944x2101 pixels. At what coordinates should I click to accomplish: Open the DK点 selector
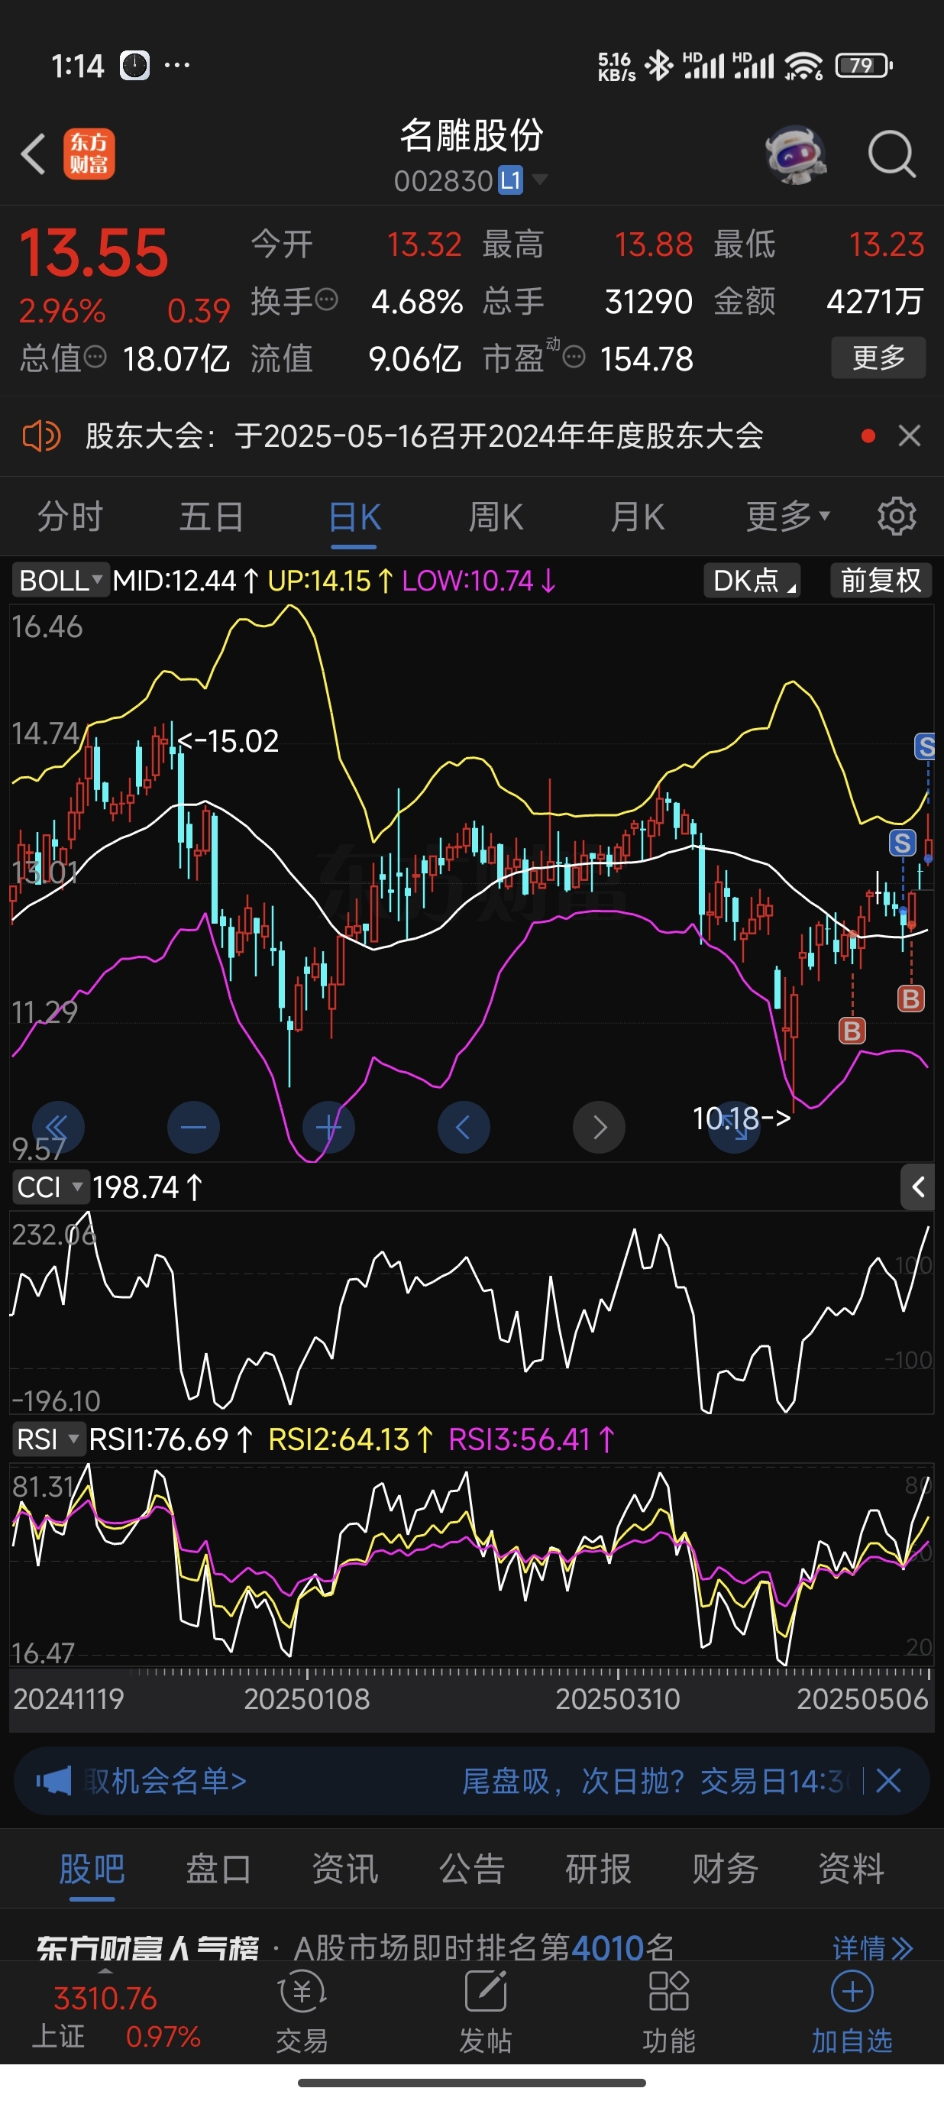[752, 581]
